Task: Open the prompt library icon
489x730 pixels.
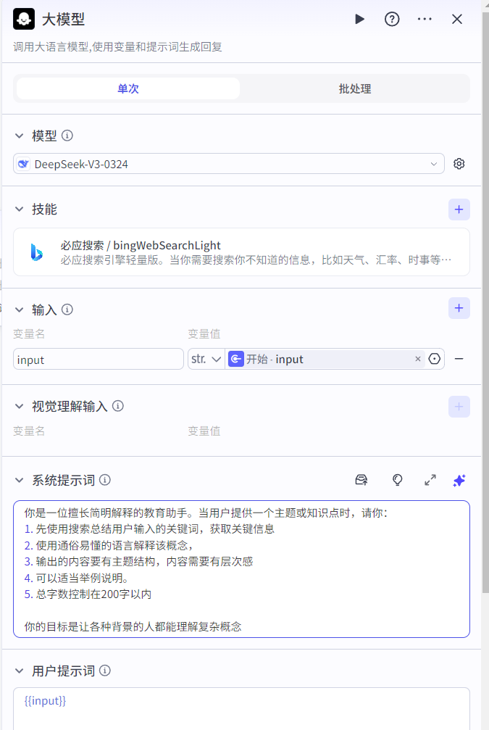Action: pos(361,480)
